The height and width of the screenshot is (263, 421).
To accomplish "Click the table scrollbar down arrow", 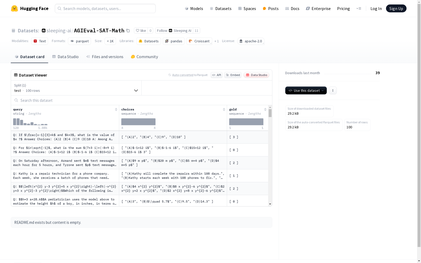I will click(x=270, y=204).
